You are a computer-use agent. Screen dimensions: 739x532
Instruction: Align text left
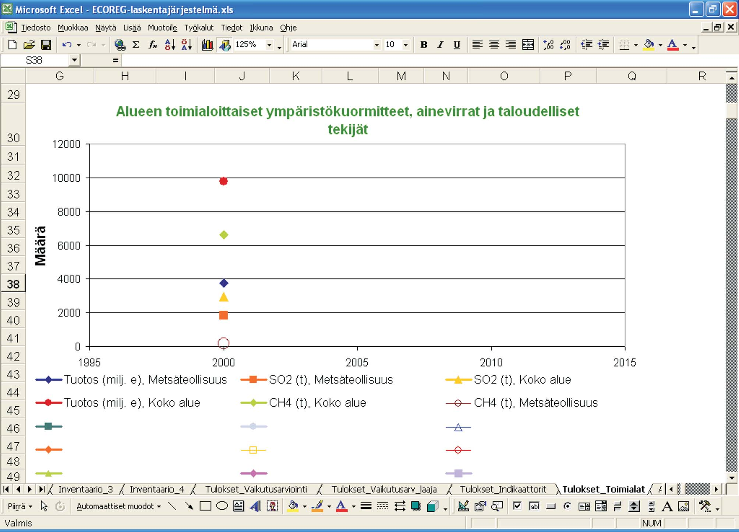click(x=477, y=45)
